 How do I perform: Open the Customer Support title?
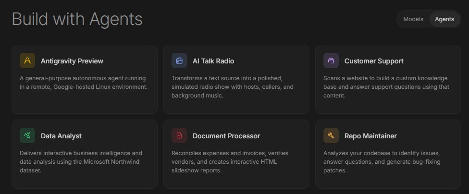coord(374,61)
